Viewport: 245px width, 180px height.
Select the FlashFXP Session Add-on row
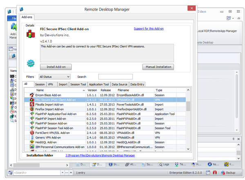coord(105,123)
